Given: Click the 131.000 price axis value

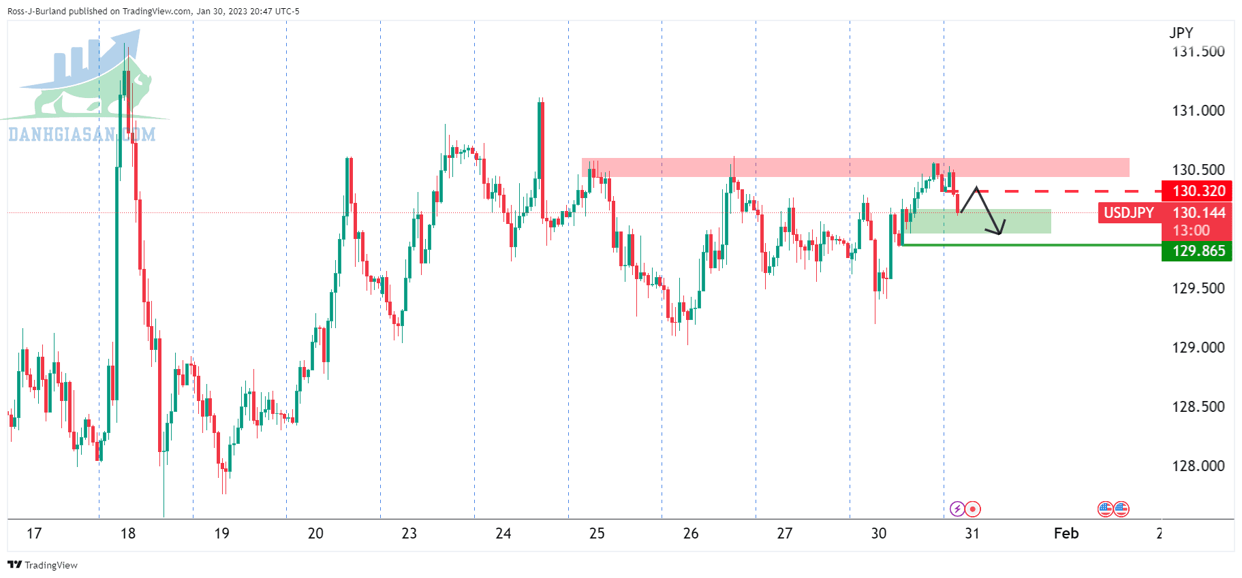Looking at the screenshot, I should pyautogui.click(x=1198, y=110).
